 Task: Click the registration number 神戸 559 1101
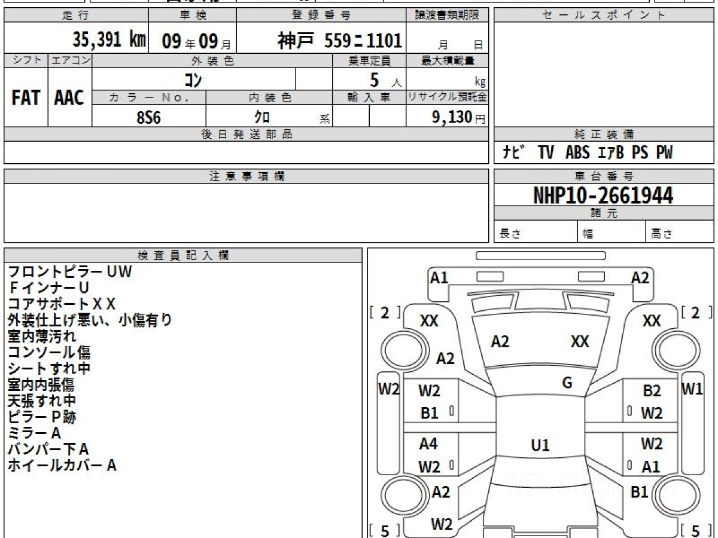[339, 40]
